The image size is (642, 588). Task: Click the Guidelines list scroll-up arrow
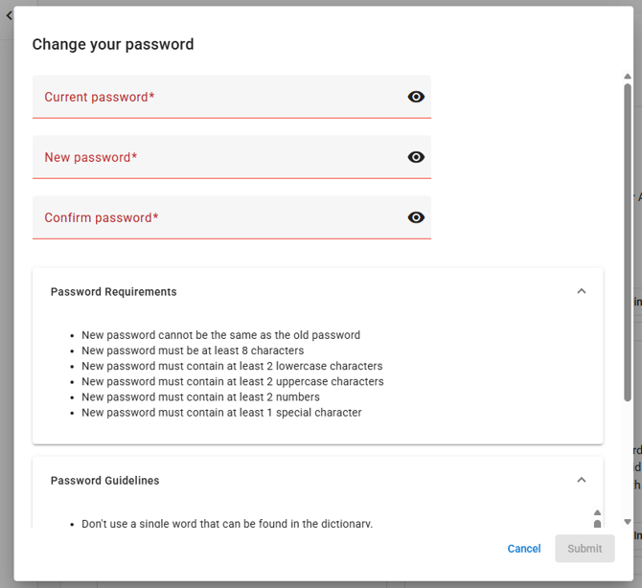point(597,513)
